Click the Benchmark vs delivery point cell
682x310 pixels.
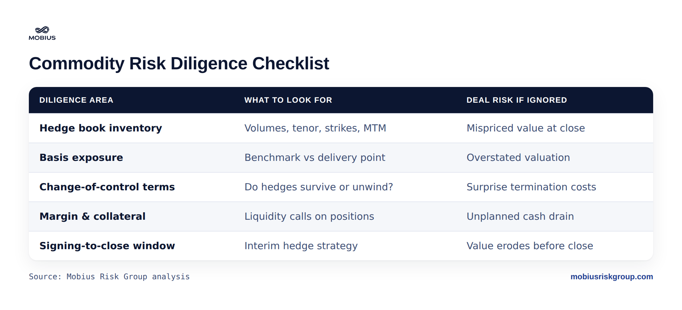315,158
